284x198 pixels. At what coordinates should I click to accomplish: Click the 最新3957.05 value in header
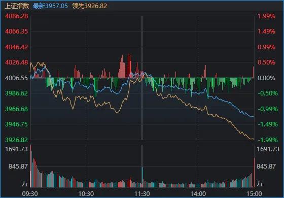pos(50,6)
